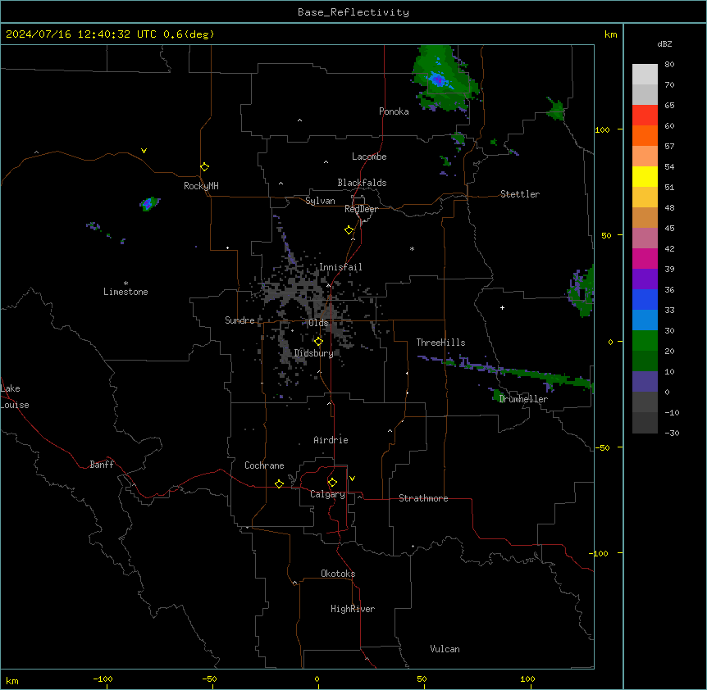Screen dimensions: 707x690
Task: Click the magenta 42 dBZ legend swatch
Action: [645, 258]
